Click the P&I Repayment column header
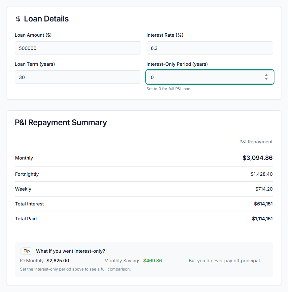This screenshot has width=288, height=292. click(x=256, y=142)
